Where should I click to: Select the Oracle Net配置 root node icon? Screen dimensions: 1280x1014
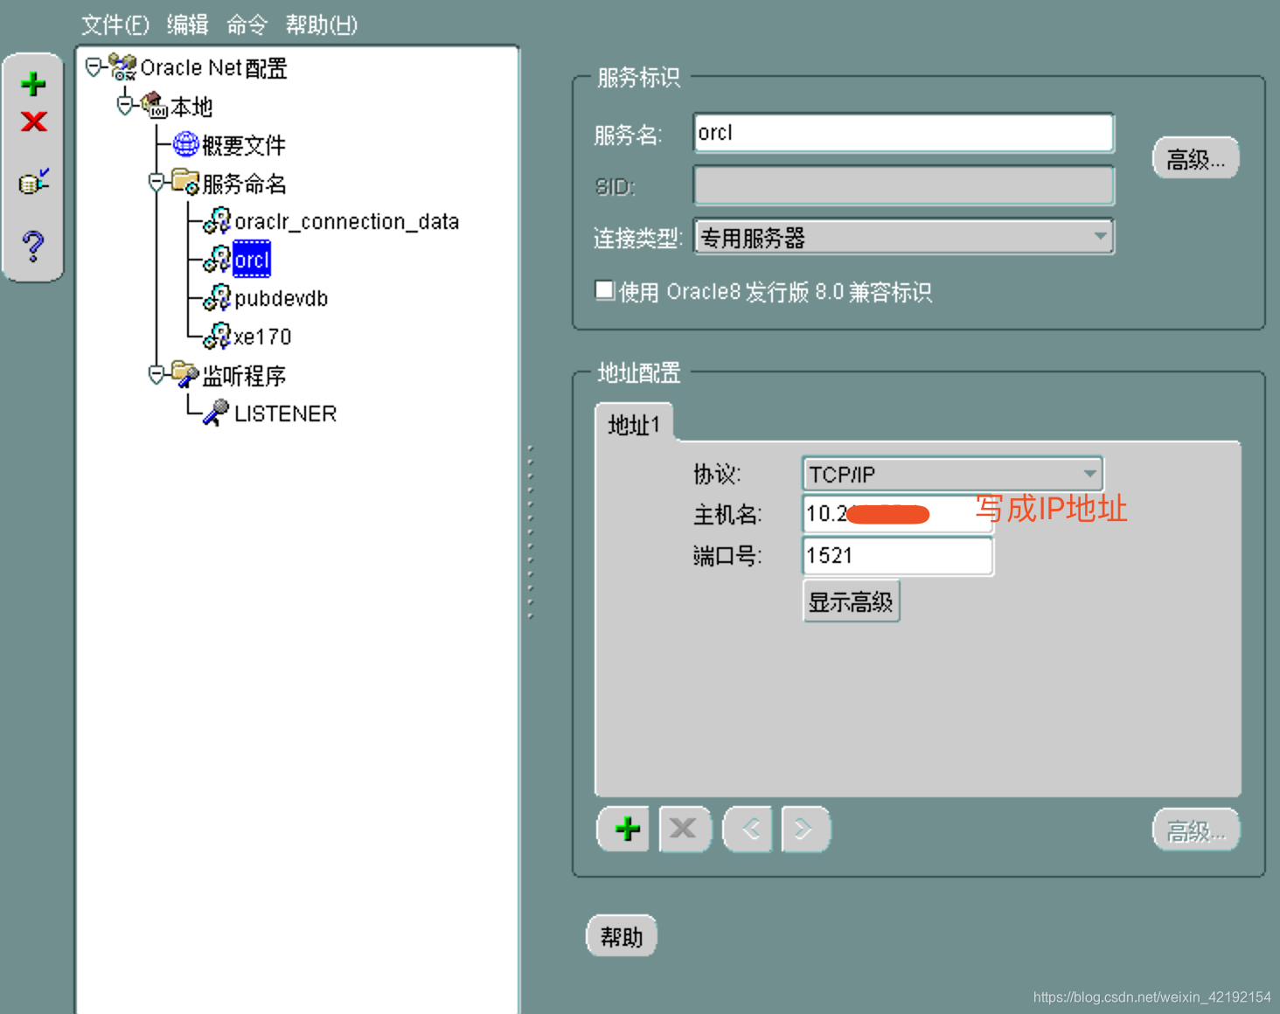tap(122, 67)
